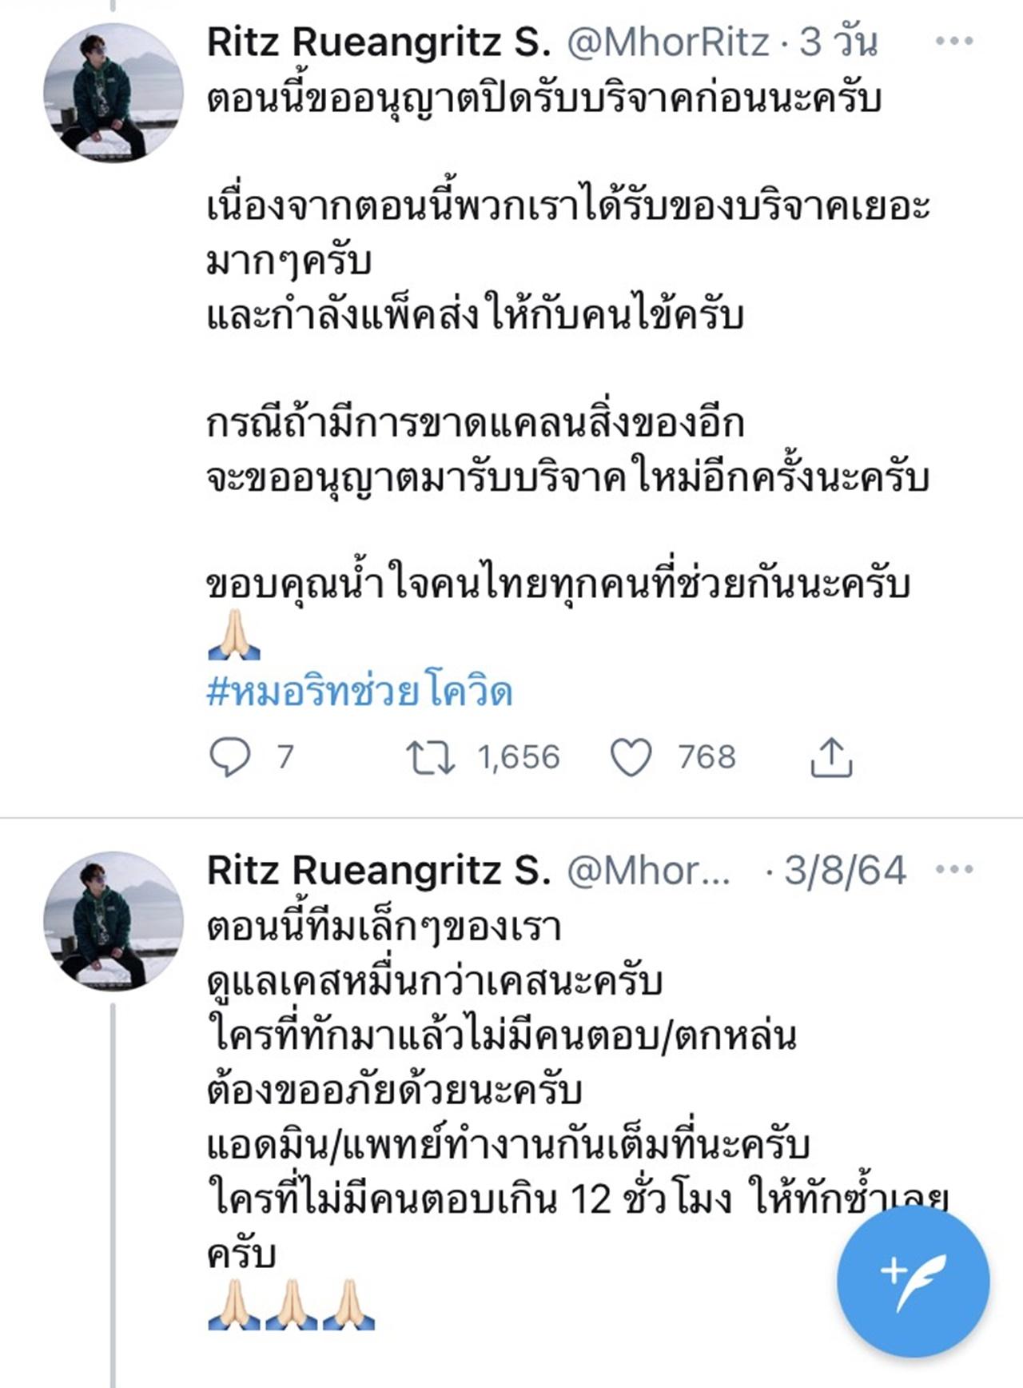Screen dimensions: 1023x1388
Task: Tap the avatar on the second tweet
Action: (x=113, y=921)
